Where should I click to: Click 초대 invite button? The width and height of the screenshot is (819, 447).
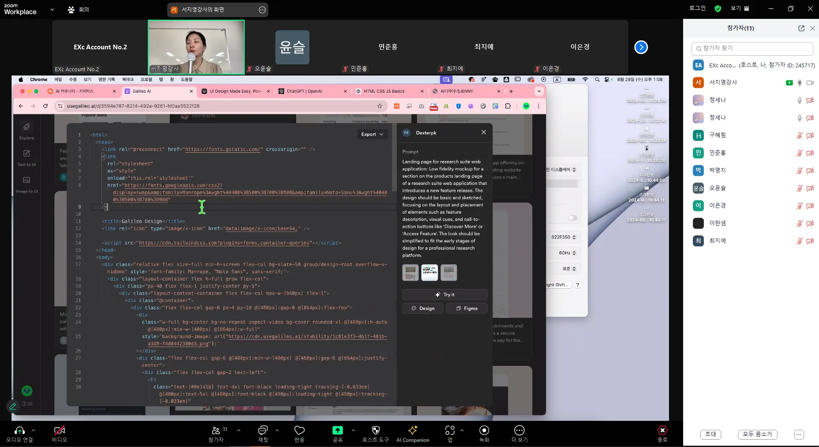point(710,434)
